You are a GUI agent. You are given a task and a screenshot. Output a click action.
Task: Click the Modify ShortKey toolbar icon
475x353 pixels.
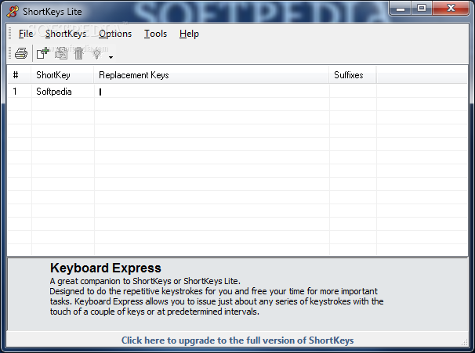click(x=61, y=53)
